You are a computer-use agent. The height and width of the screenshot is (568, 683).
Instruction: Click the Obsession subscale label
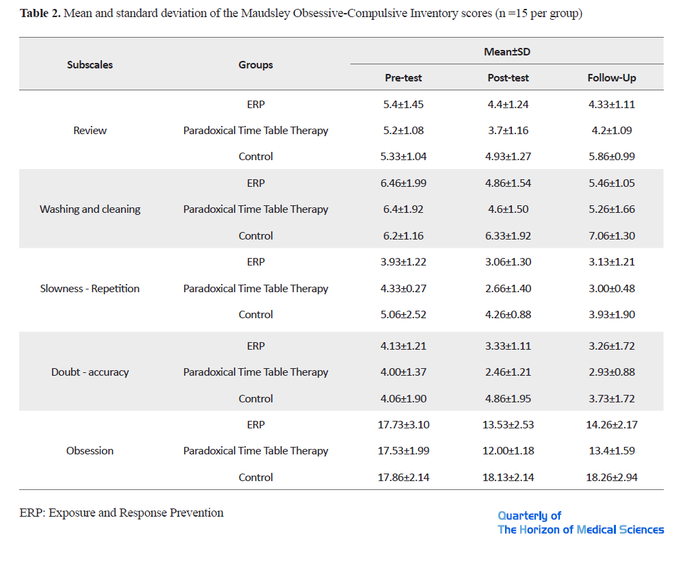click(90, 451)
